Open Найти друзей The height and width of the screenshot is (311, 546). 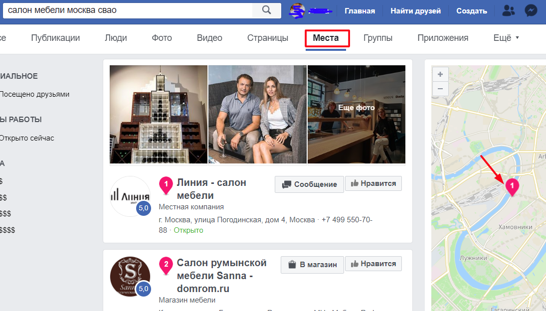coord(415,11)
